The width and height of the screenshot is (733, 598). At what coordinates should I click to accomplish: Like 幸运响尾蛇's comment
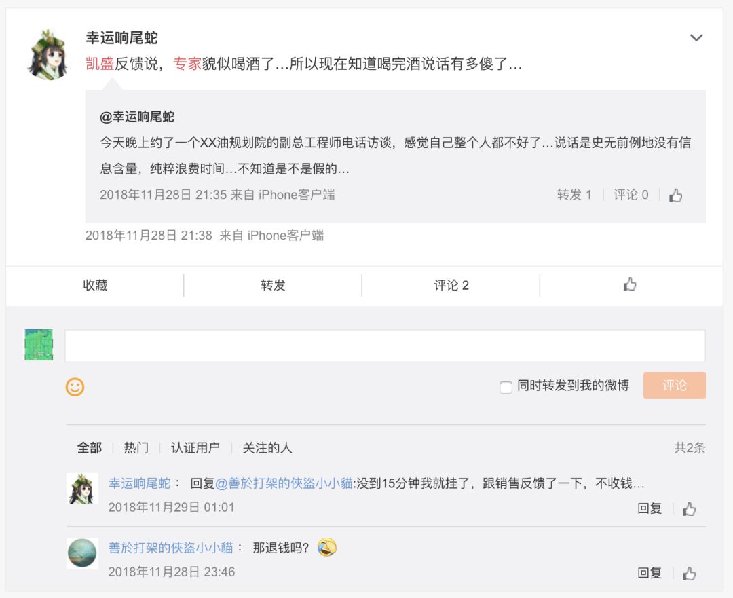690,508
